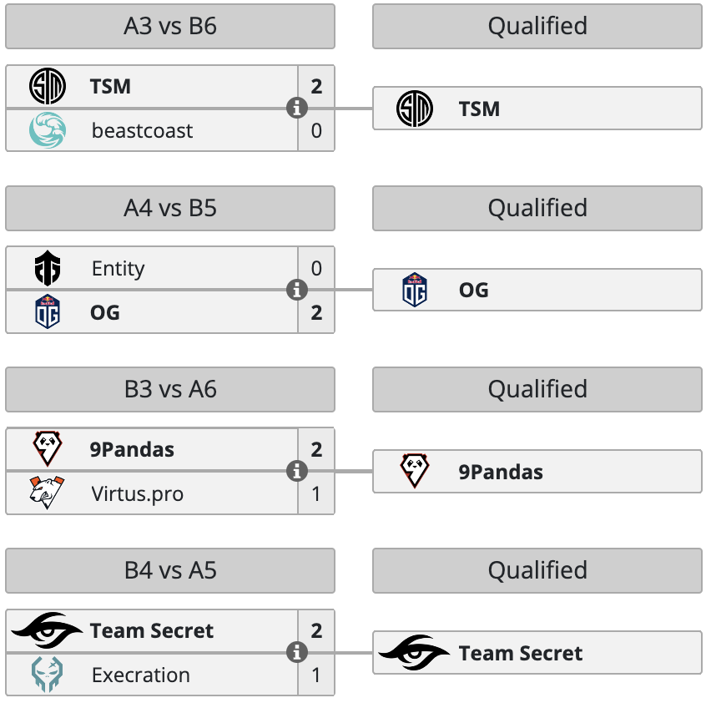Viewport: 706px width, 703px height.
Task: Click Execration's score of 1
Action: coord(316,675)
